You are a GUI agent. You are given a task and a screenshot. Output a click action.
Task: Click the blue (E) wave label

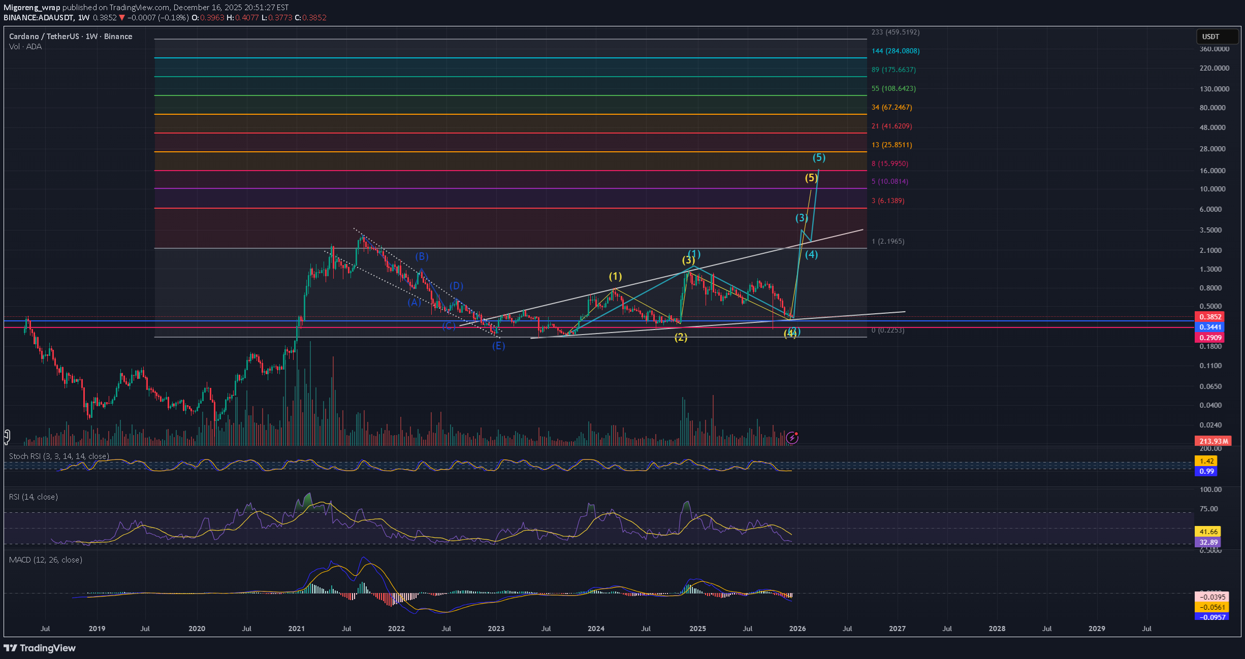point(498,346)
